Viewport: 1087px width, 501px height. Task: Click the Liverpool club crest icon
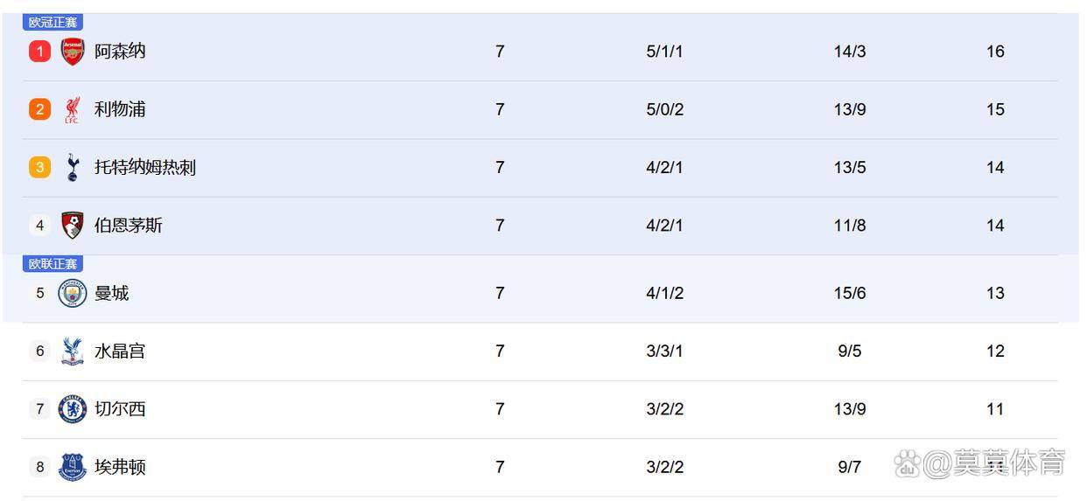73,109
